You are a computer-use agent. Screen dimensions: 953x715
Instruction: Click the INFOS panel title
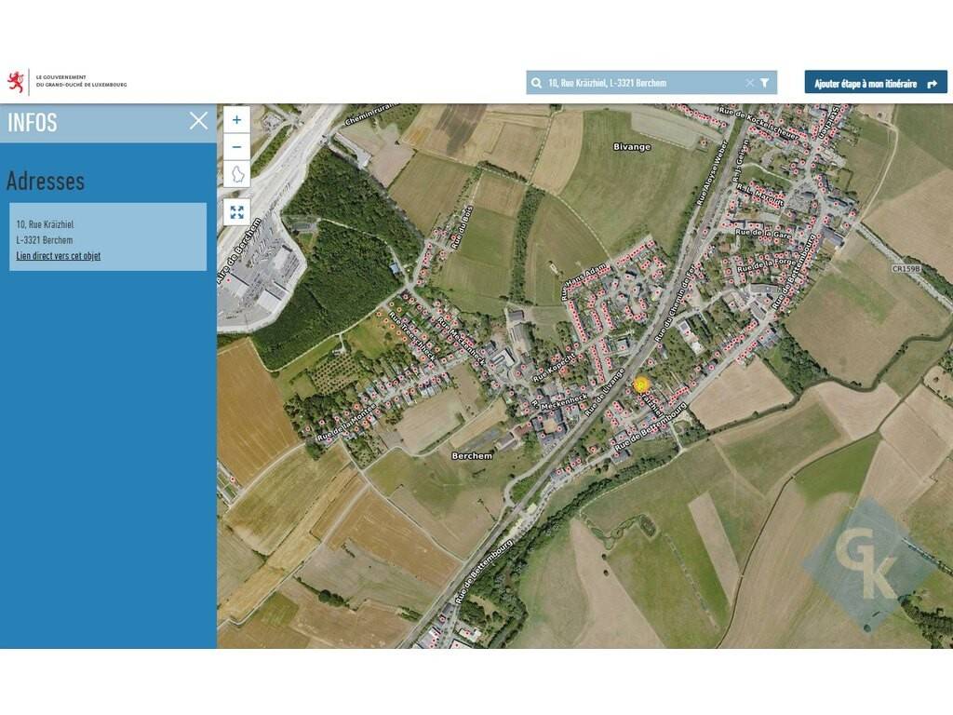click(33, 122)
